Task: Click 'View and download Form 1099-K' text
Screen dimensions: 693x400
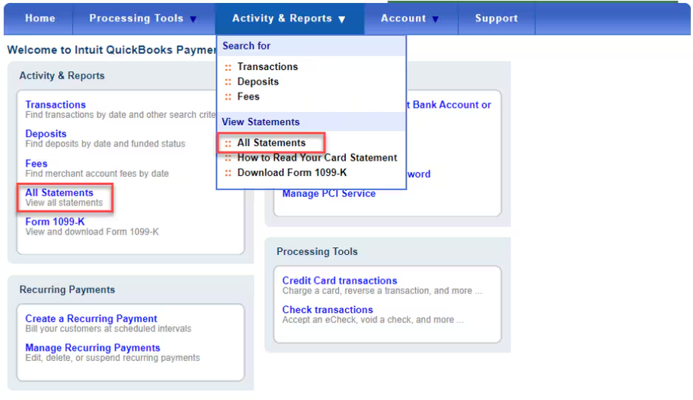Action: (x=92, y=232)
